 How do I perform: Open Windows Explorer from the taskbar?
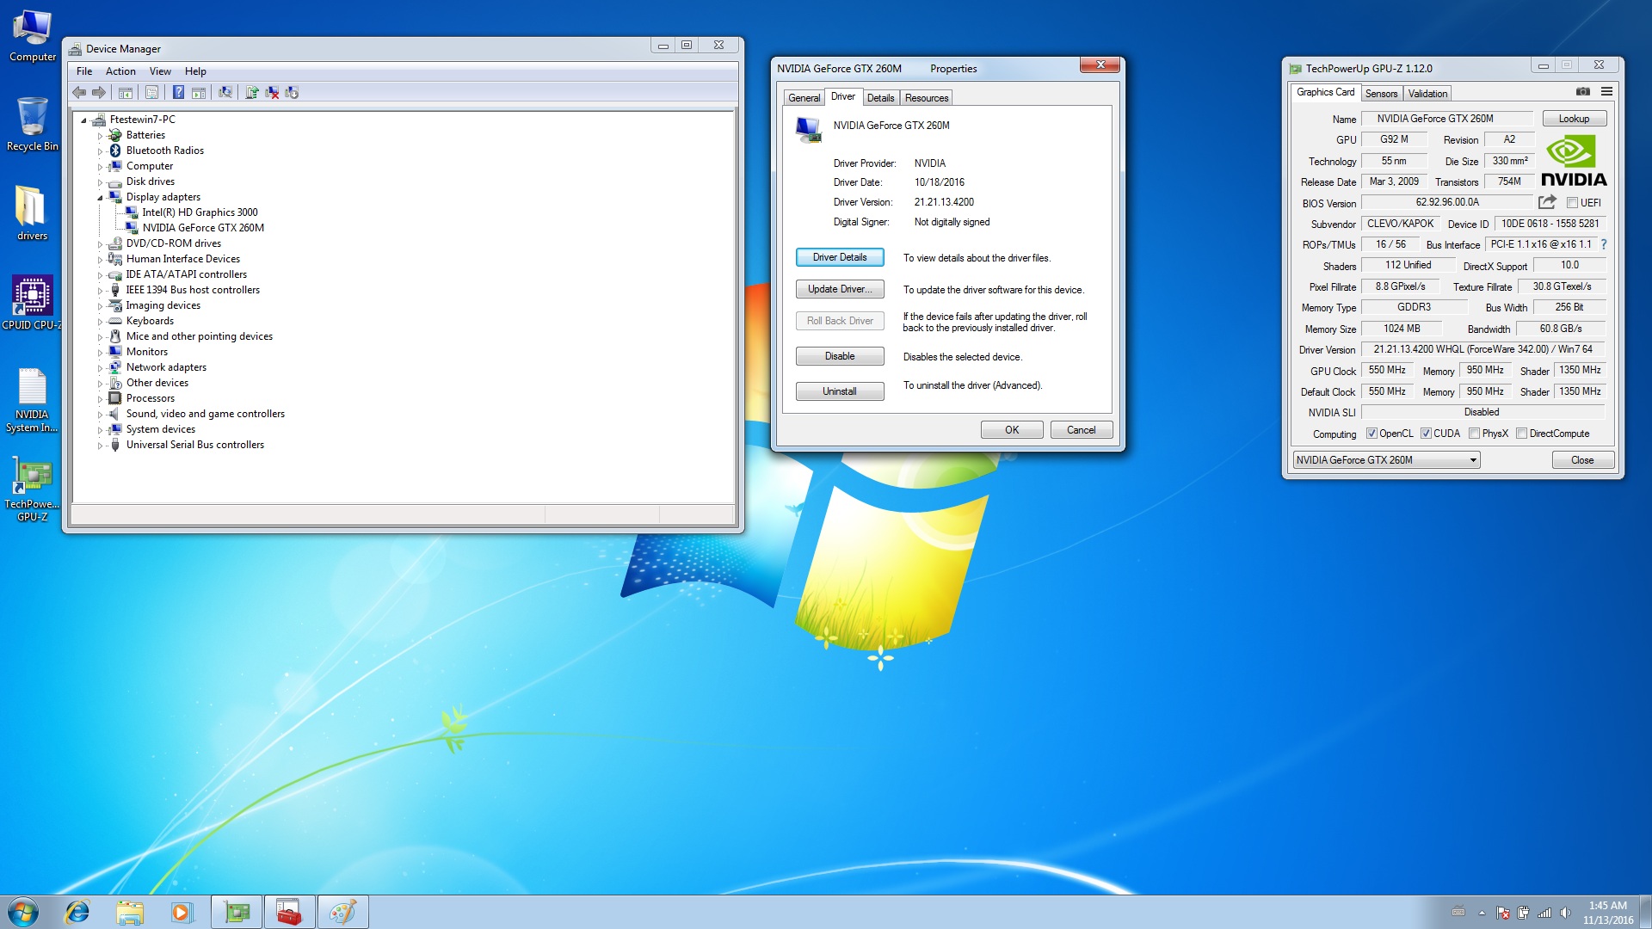point(129,912)
